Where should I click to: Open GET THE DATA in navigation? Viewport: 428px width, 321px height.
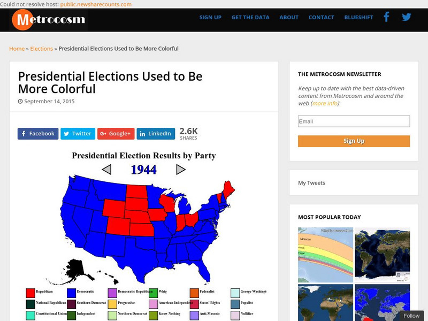(x=250, y=17)
